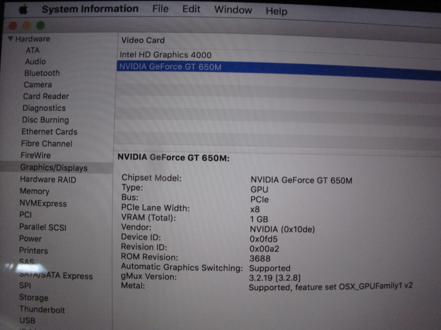The width and height of the screenshot is (441, 330).
Task: Open the Apple menu
Action: (x=23, y=9)
